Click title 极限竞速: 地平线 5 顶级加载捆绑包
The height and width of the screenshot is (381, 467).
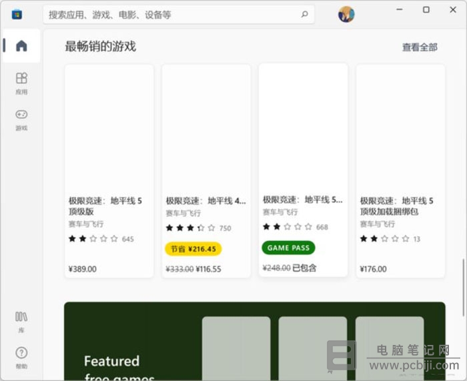coord(396,206)
